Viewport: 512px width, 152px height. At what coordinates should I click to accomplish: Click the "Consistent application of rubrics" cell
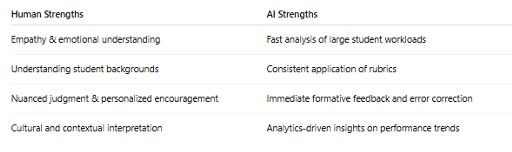click(331, 69)
